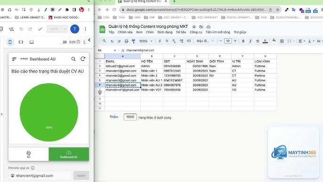The height and width of the screenshot is (182, 323).
Task: Open the Name box dropdown arrow
Action: (x=115, y=50)
